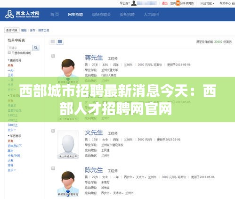The image size is (235, 199).
Task: Select the checkbox beside 陈先生
Action: [53, 168]
